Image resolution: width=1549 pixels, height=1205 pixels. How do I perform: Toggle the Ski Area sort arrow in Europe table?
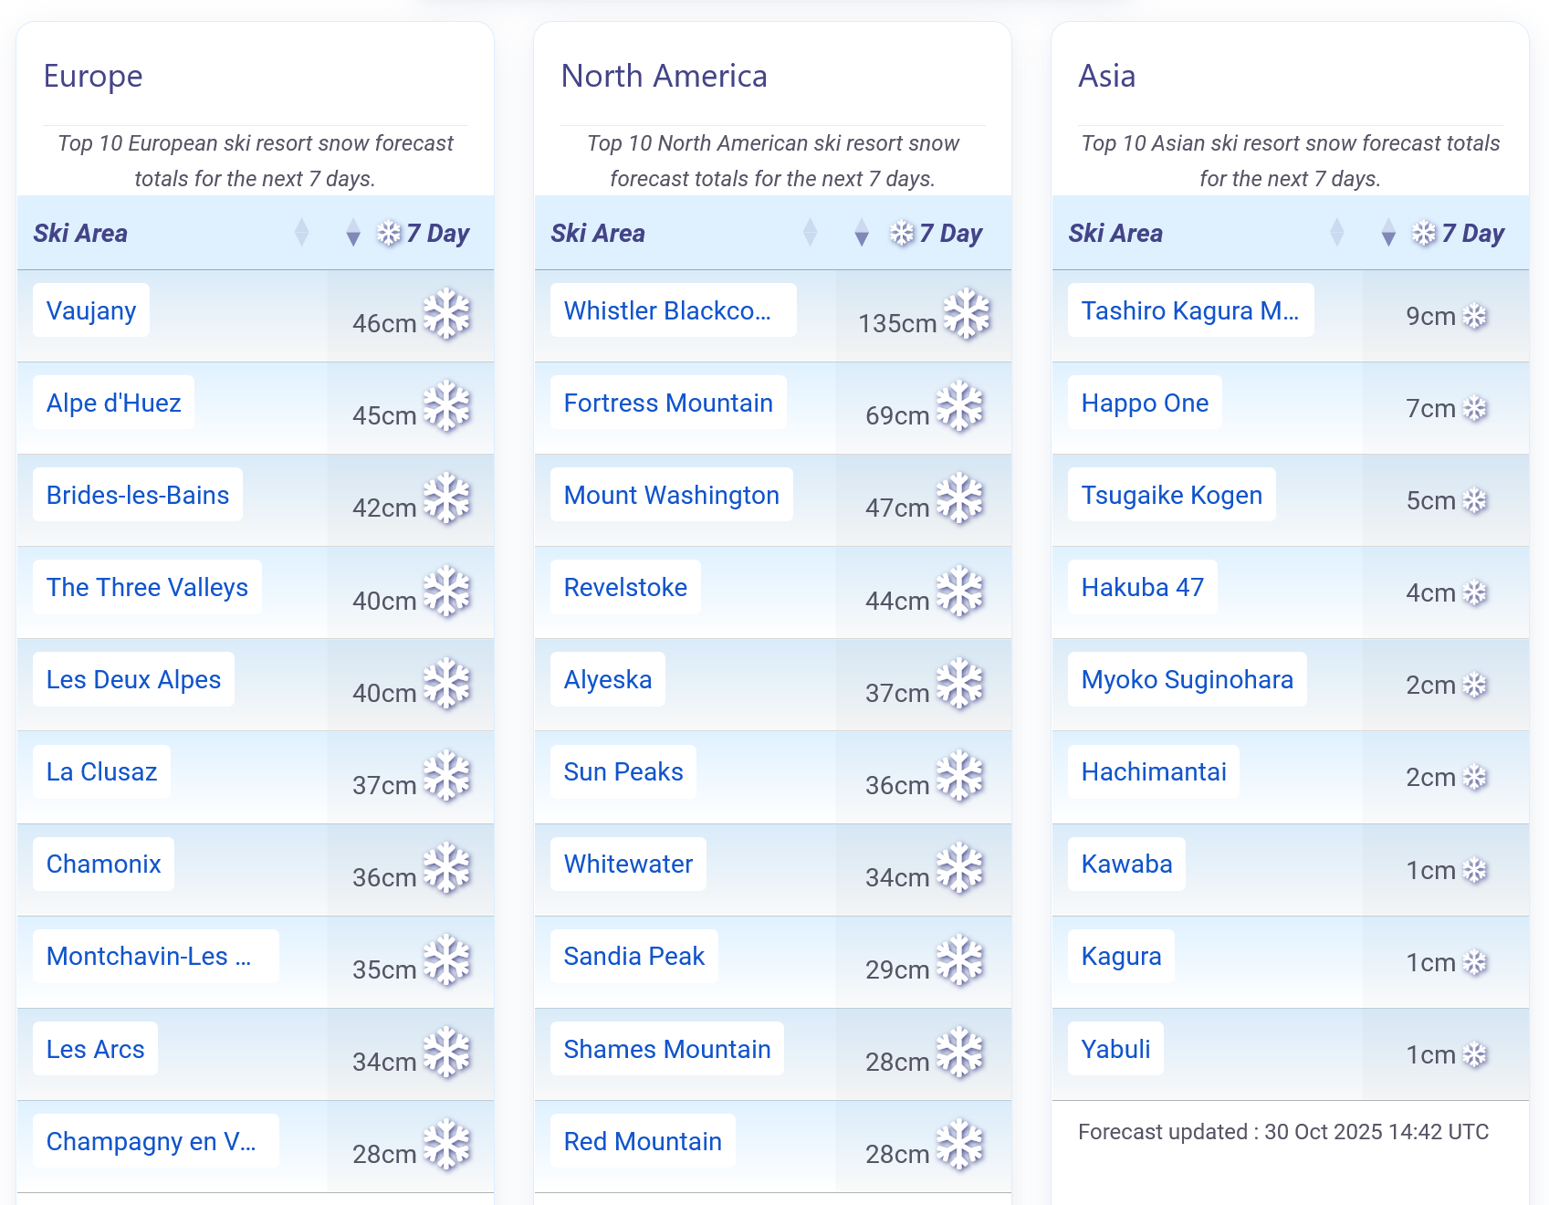pyautogui.click(x=302, y=233)
